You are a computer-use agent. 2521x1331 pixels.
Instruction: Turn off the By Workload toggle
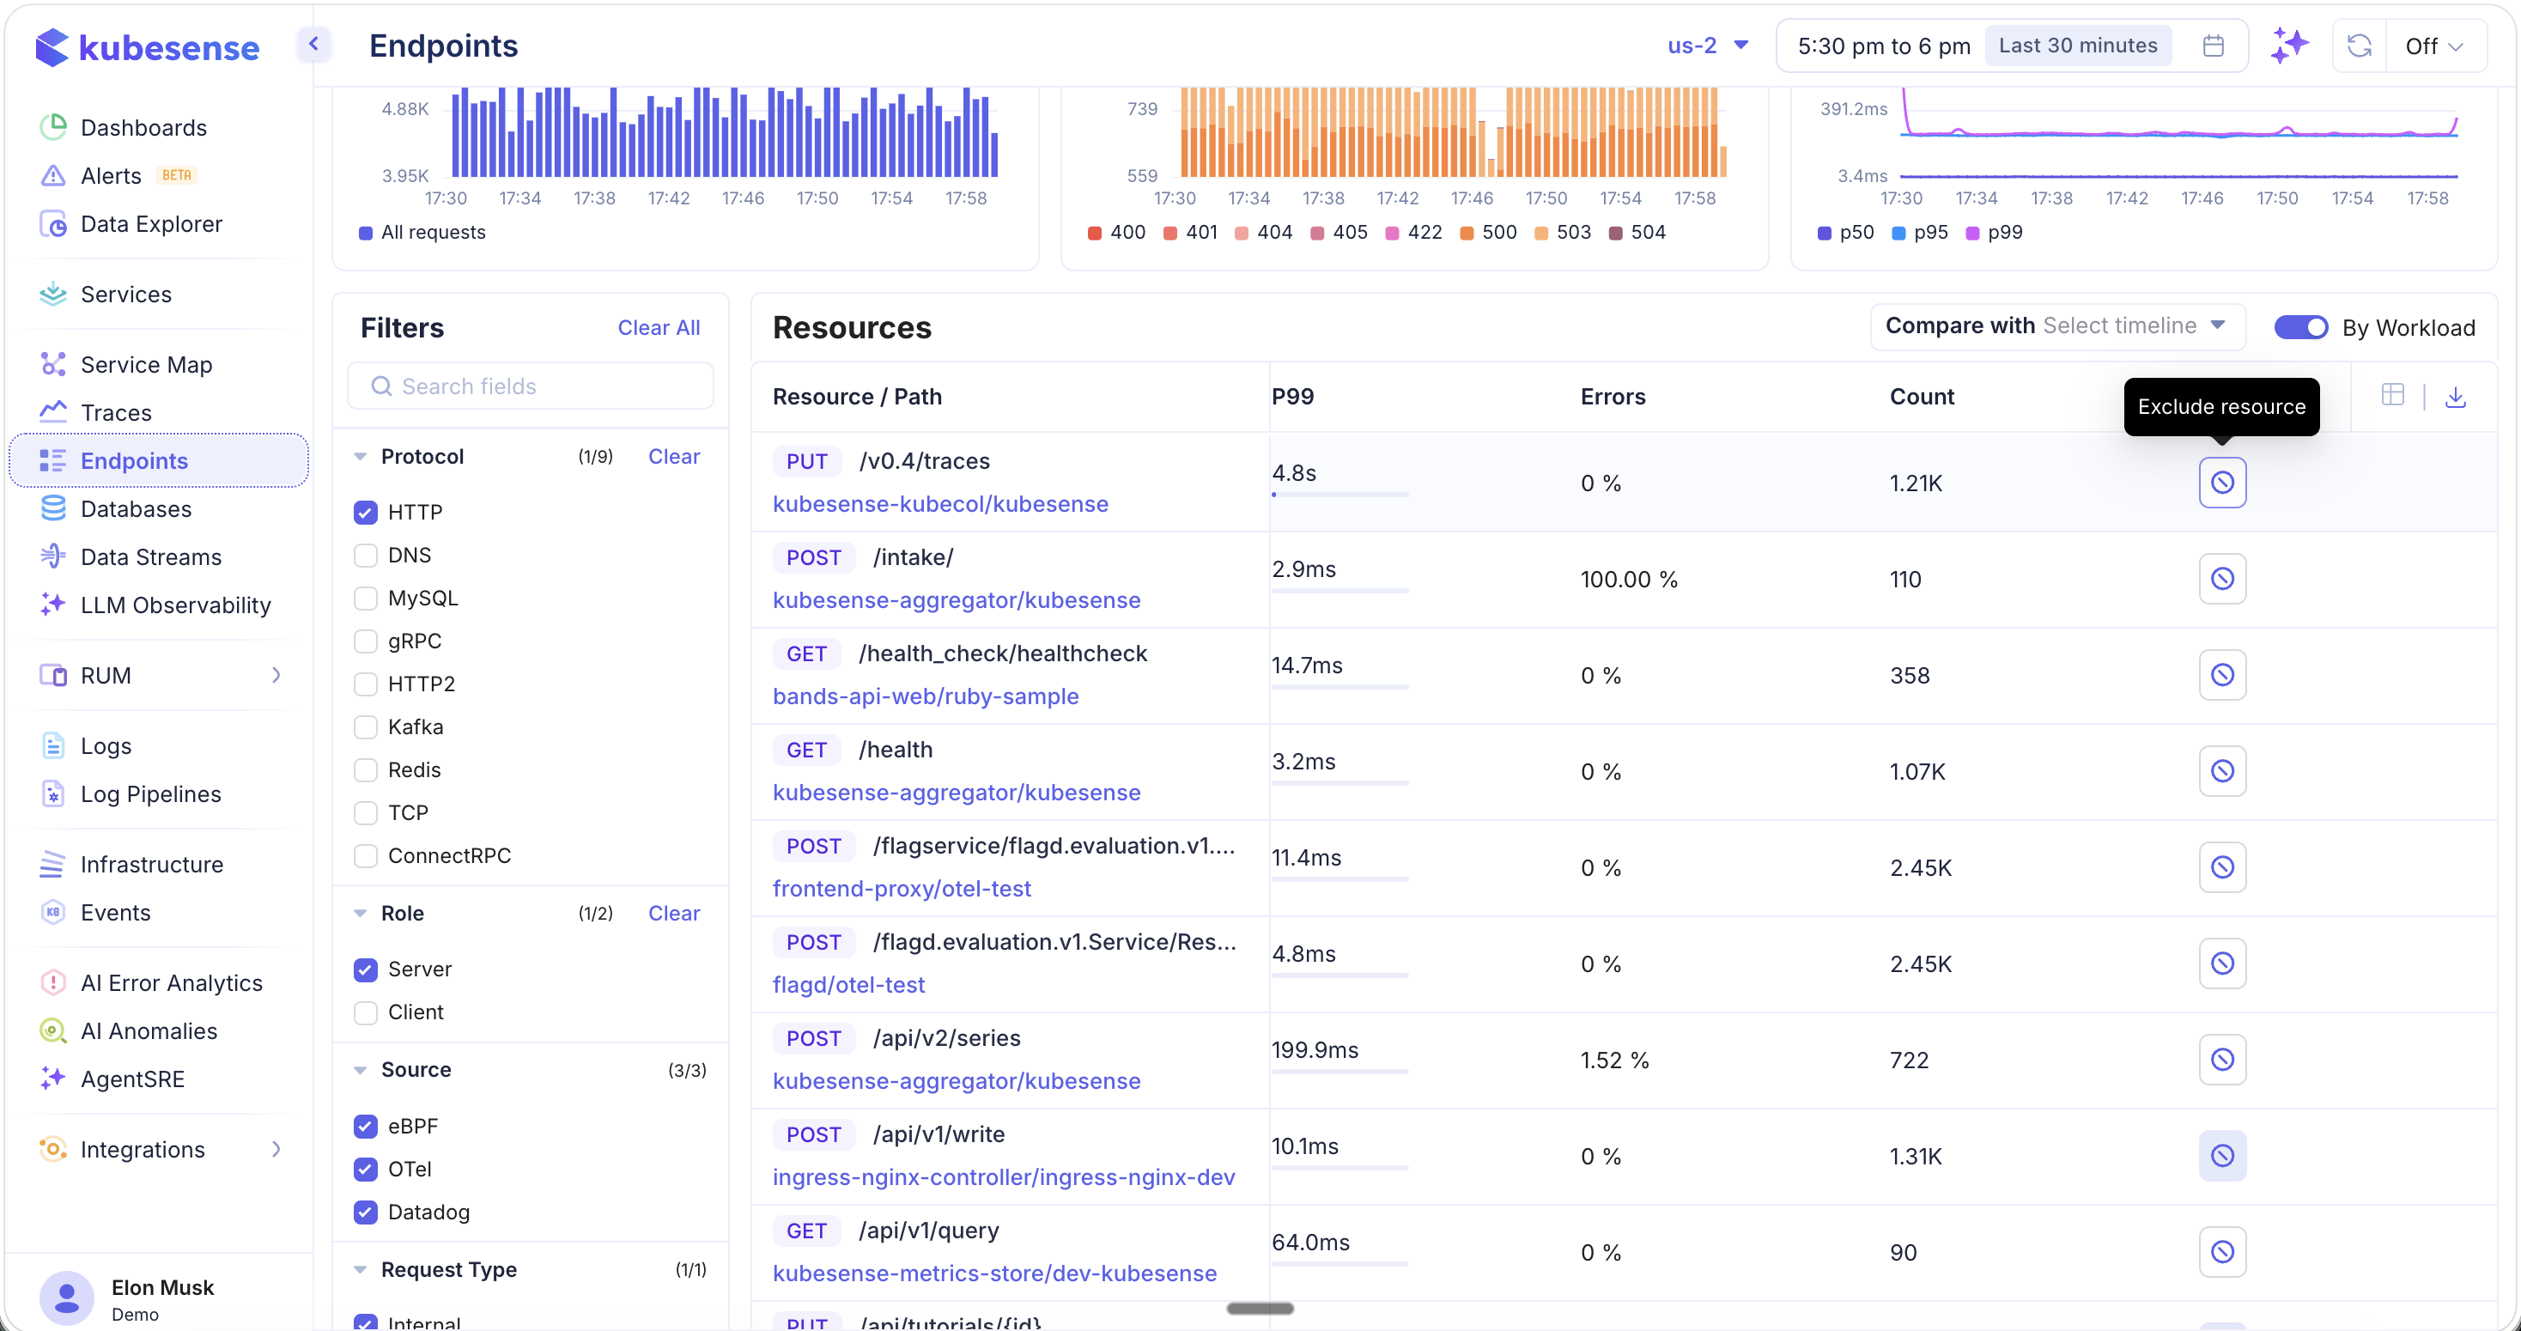2301,327
